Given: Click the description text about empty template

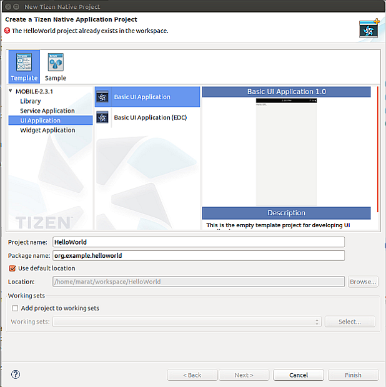Looking at the screenshot, I should tap(278, 225).
